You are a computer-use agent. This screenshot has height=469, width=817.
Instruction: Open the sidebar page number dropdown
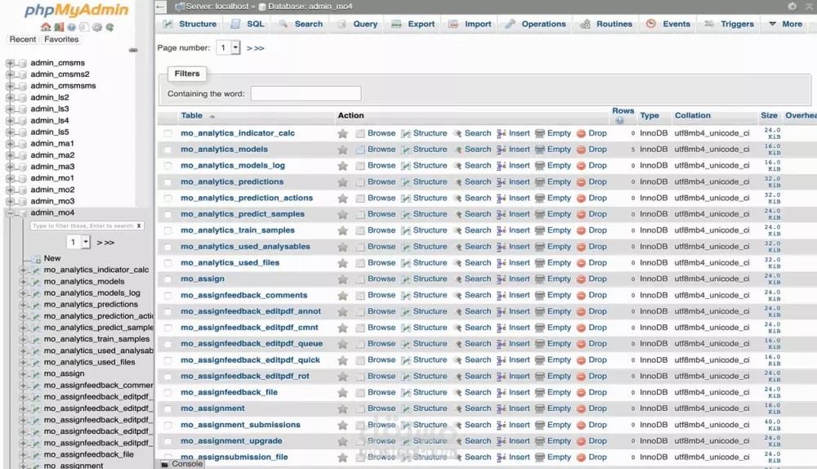78,242
